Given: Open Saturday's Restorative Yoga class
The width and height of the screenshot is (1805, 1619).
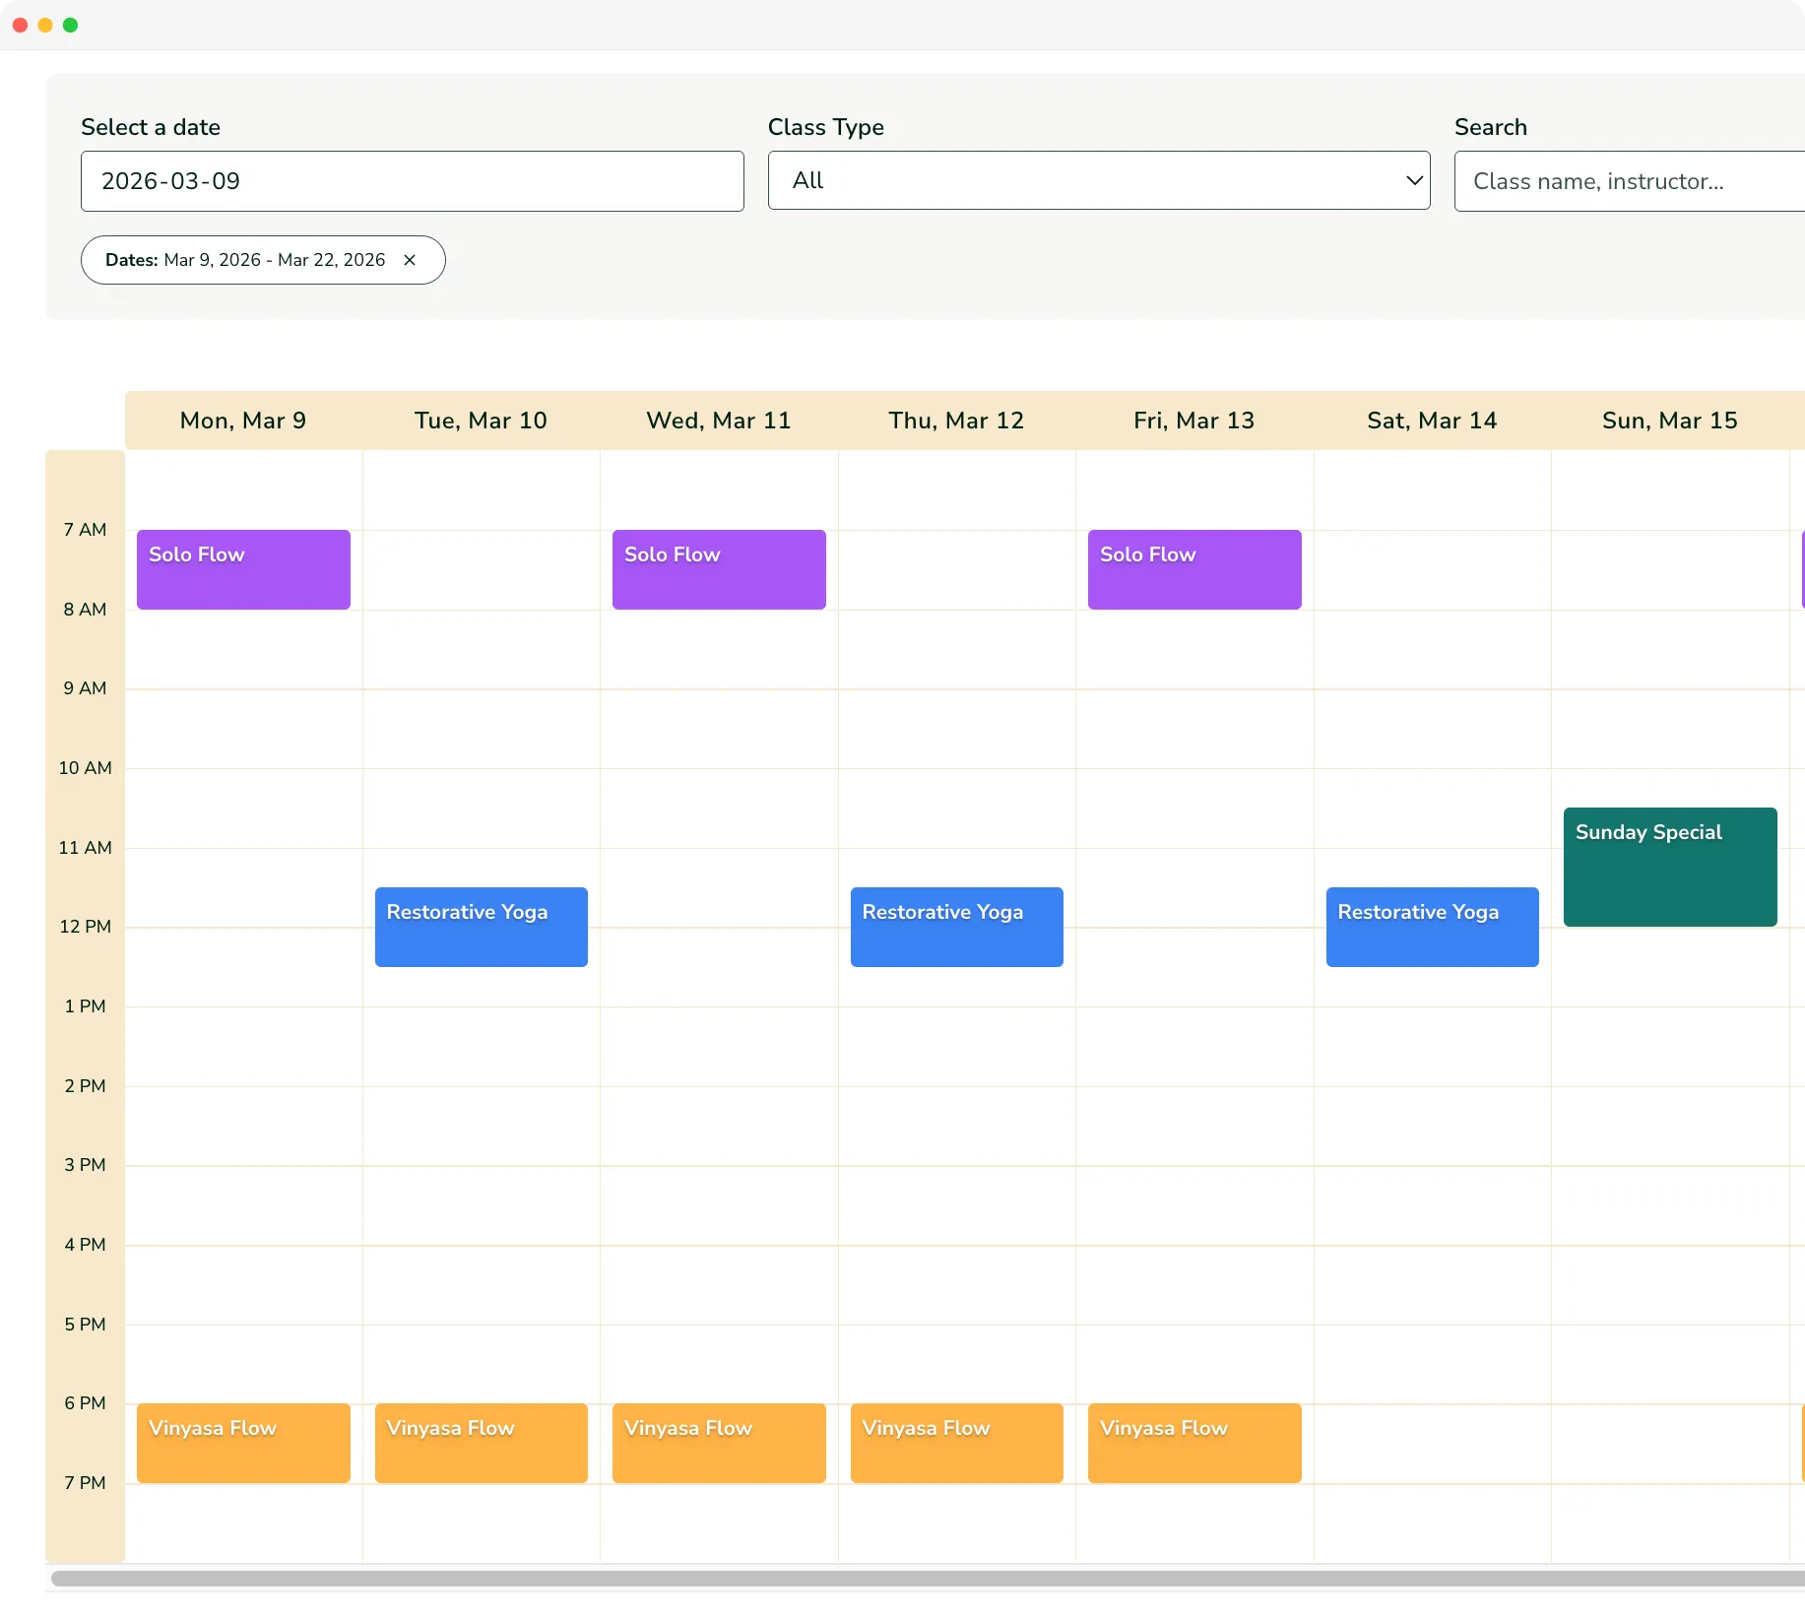Looking at the screenshot, I should point(1432,927).
